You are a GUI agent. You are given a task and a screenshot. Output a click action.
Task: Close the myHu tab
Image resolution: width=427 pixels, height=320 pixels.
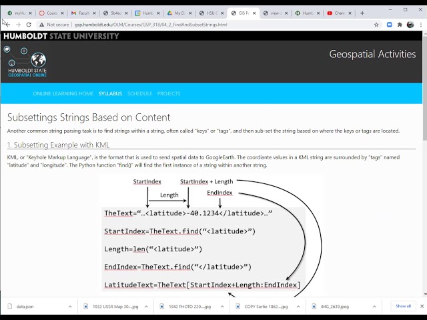[x=30, y=13]
